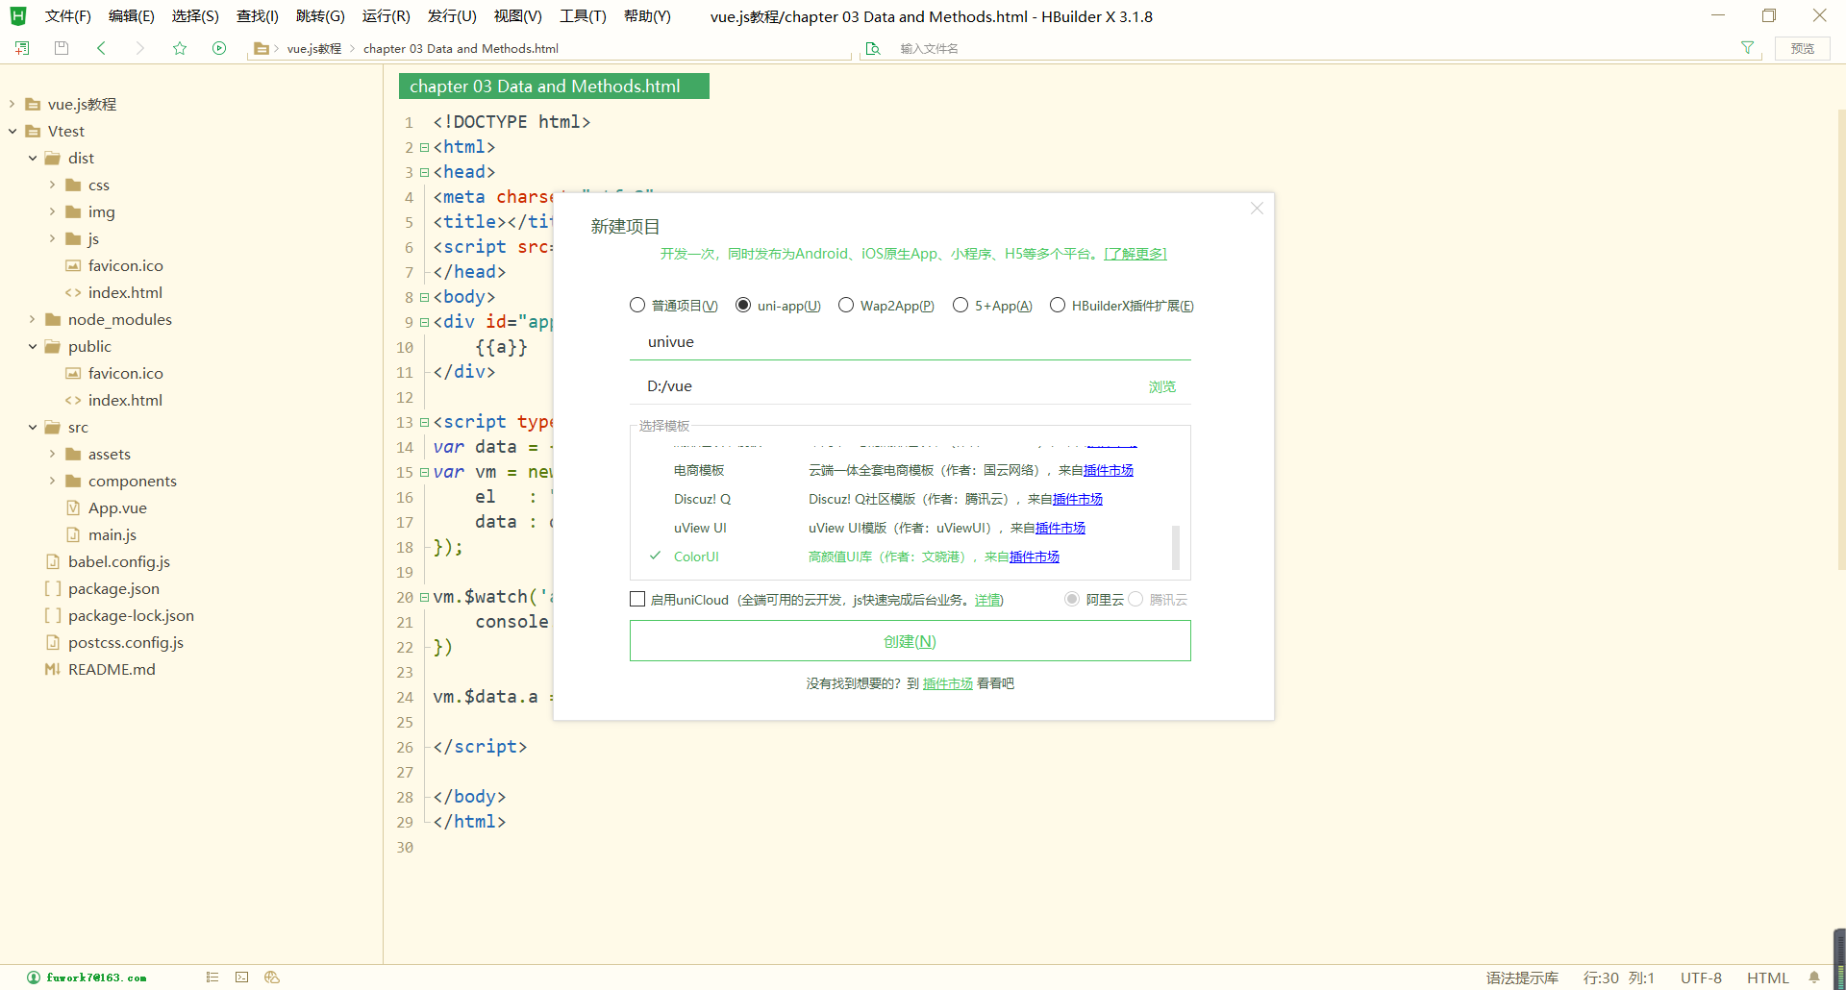
Task: Collapse the dist folder
Action: coord(33,158)
